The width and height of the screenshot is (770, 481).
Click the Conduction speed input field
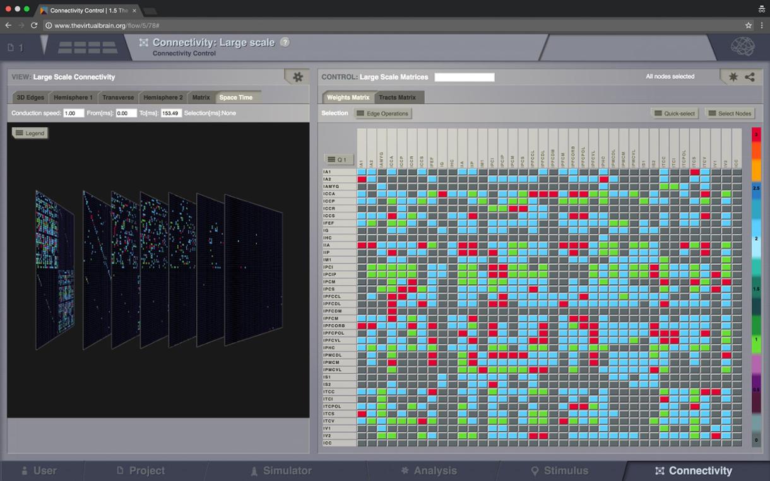click(x=73, y=113)
